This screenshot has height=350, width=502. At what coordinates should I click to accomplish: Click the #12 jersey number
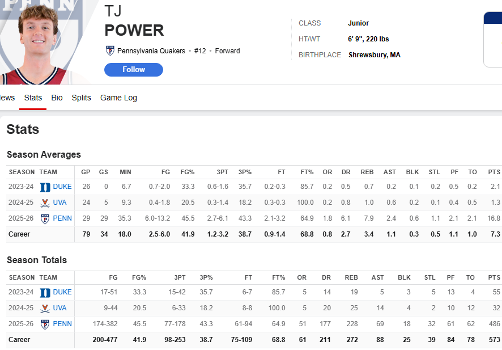(200, 51)
